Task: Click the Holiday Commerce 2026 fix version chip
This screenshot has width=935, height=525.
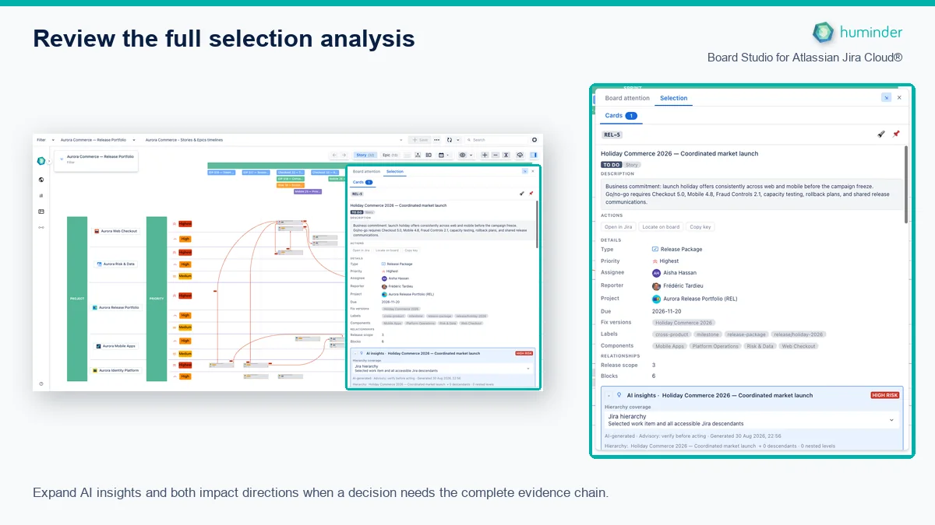Action: coord(684,323)
